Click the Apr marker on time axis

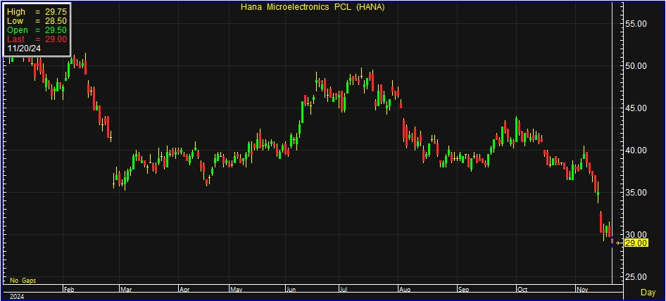tap(184, 289)
